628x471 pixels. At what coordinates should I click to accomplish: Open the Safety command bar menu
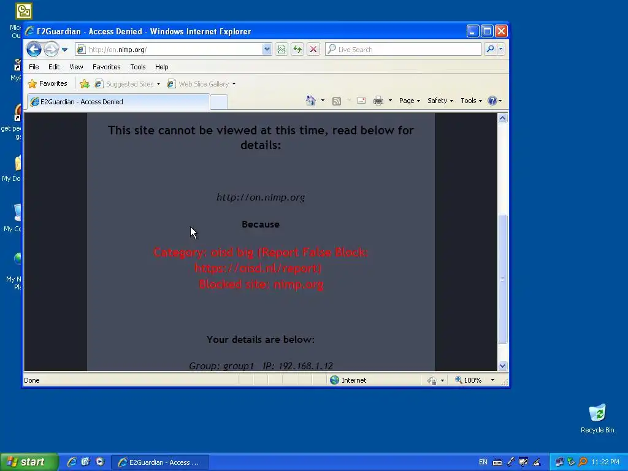coord(440,101)
